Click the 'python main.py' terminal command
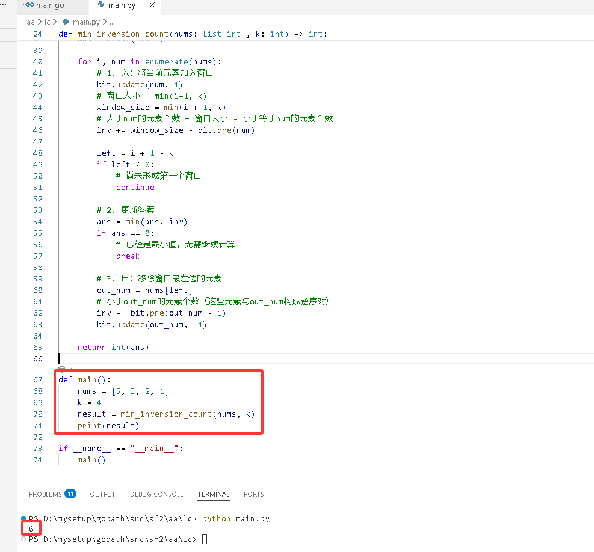 click(x=236, y=519)
